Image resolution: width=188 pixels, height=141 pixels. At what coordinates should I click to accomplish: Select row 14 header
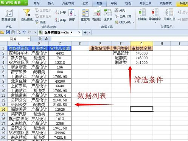[x=3, y=109]
